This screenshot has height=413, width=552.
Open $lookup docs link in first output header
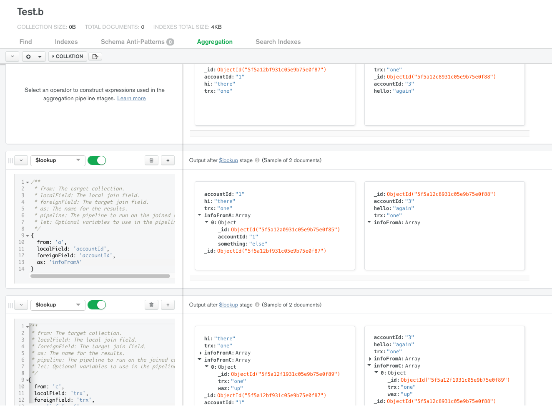point(228,160)
